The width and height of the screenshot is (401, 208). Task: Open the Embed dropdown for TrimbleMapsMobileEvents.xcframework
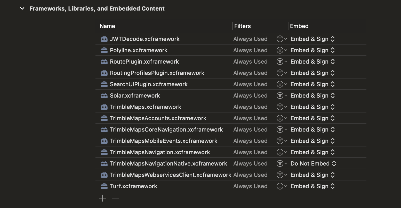(x=313, y=141)
